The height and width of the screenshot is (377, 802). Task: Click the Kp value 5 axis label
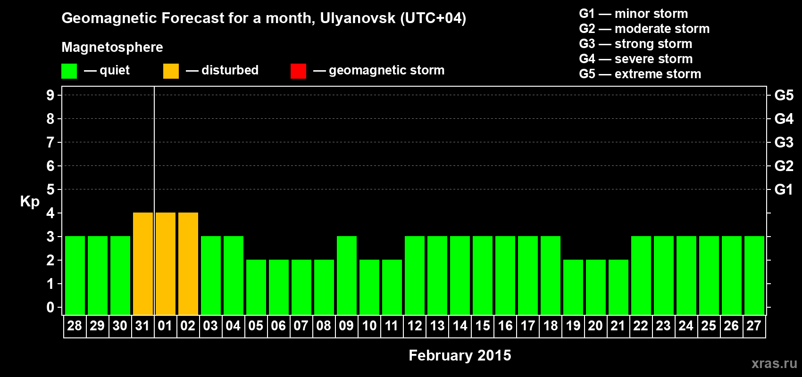coord(50,189)
